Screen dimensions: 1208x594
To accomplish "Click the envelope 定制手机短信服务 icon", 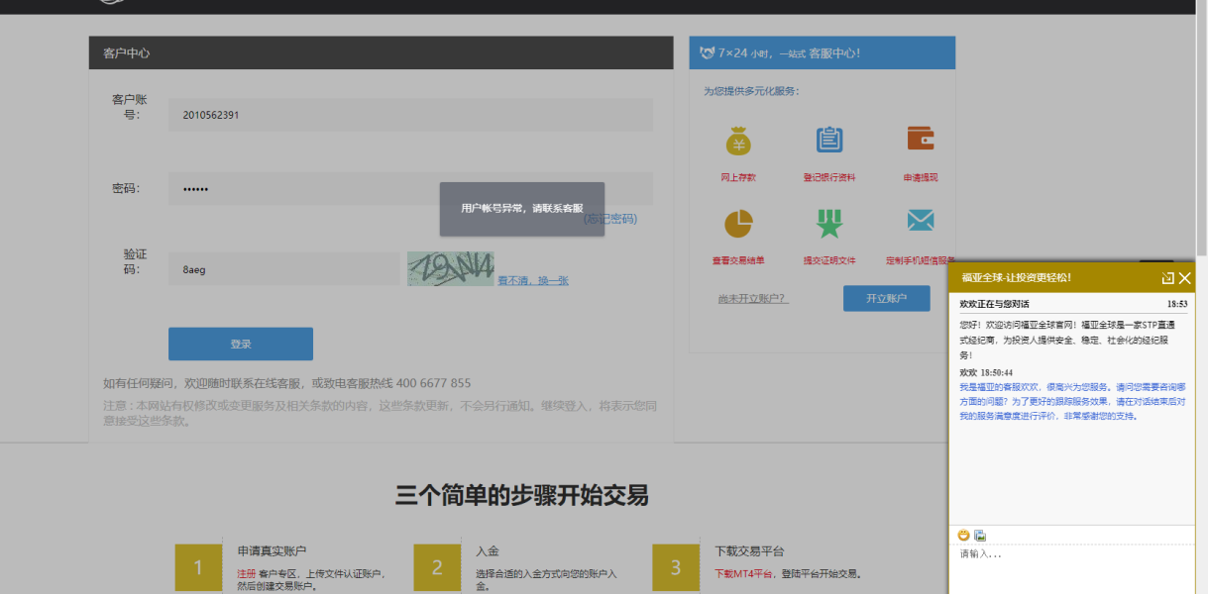I will (x=921, y=221).
